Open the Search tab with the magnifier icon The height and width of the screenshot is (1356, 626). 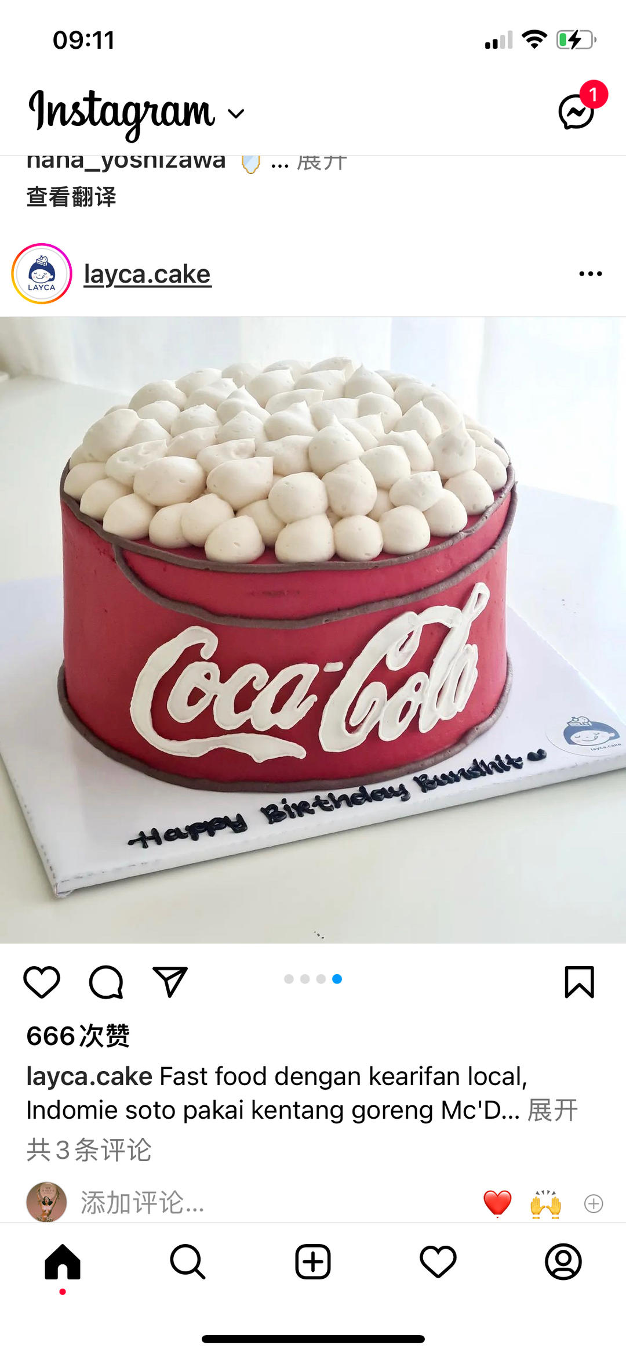(x=188, y=1261)
